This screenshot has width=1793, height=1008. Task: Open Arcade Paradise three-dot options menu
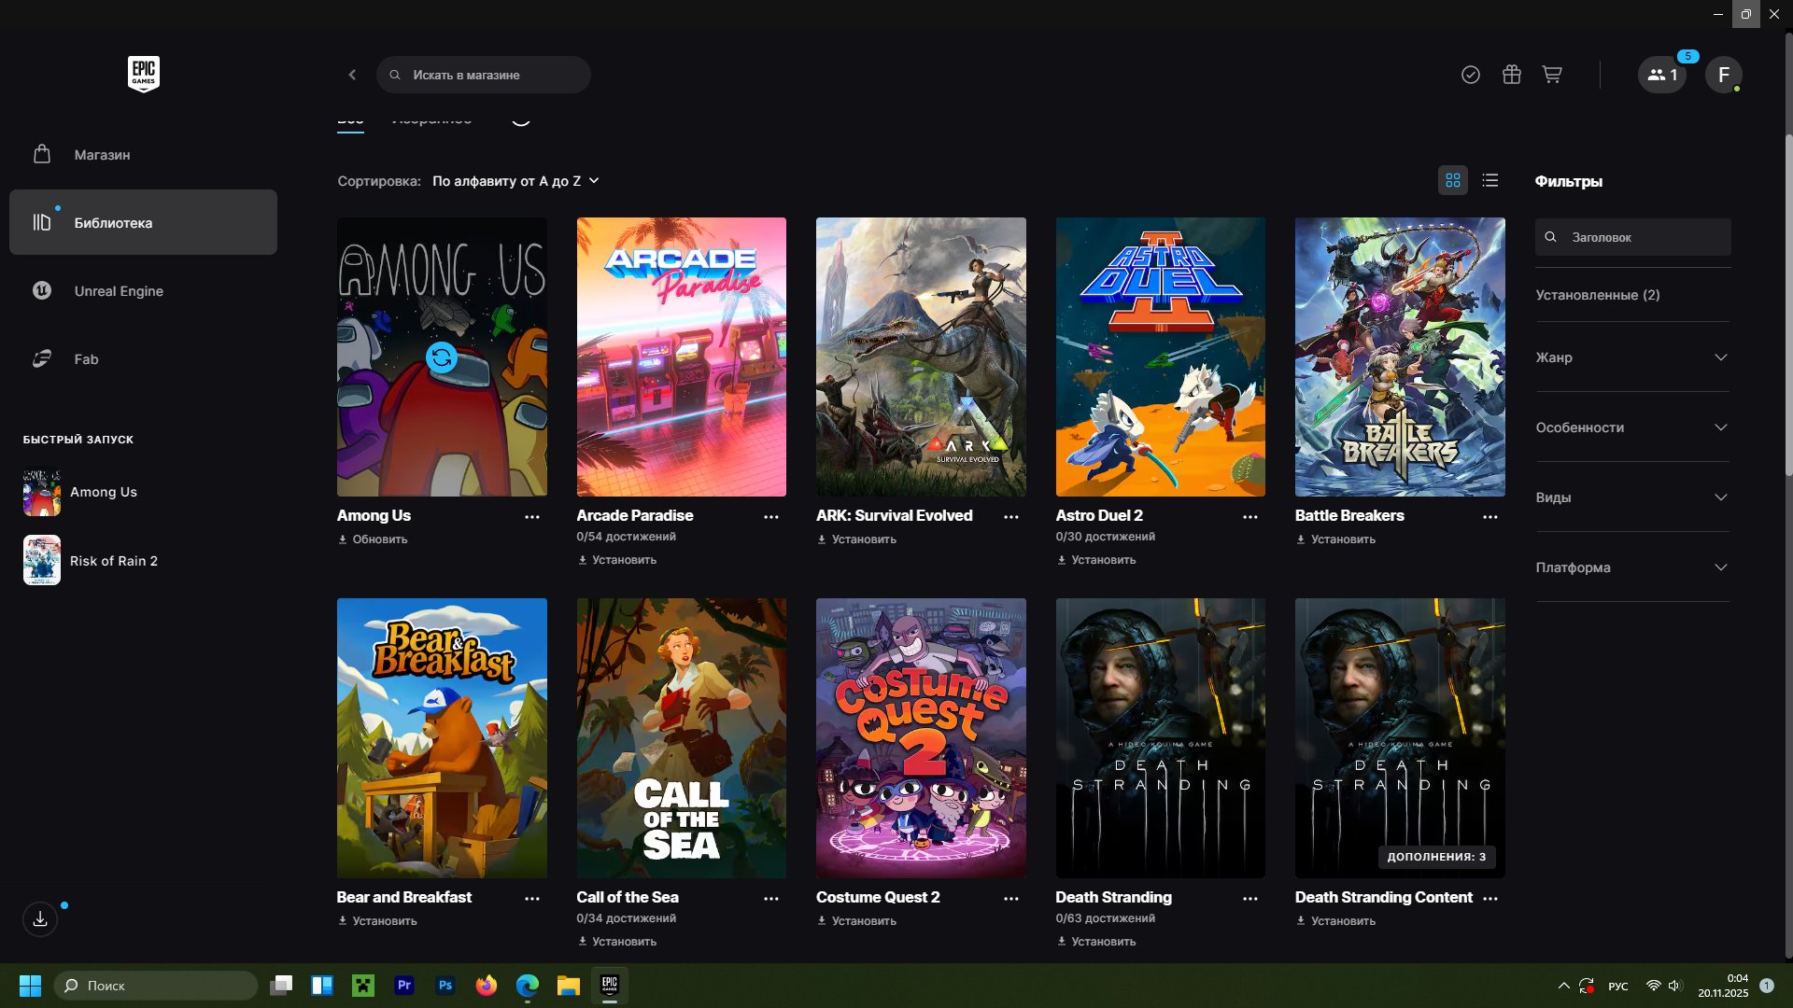click(x=770, y=517)
